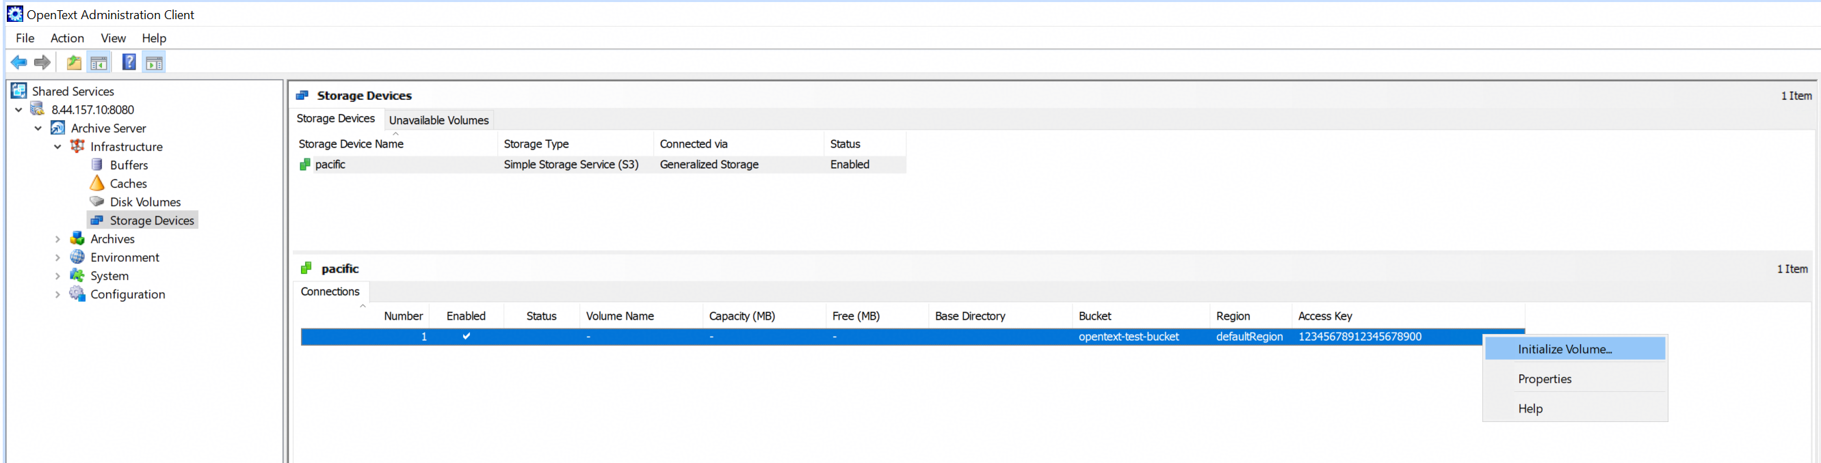The width and height of the screenshot is (1821, 463).
Task: Sort by Storage Device Name column
Action: [x=396, y=144]
